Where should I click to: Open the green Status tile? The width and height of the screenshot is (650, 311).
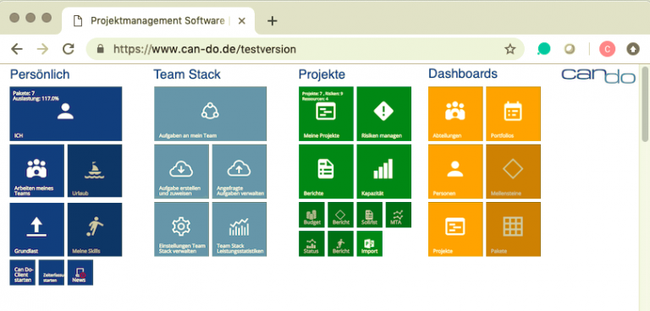pyautogui.click(x=311, y=244)
